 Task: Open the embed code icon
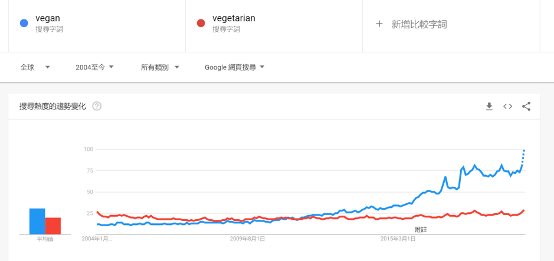tap(507, 107)
